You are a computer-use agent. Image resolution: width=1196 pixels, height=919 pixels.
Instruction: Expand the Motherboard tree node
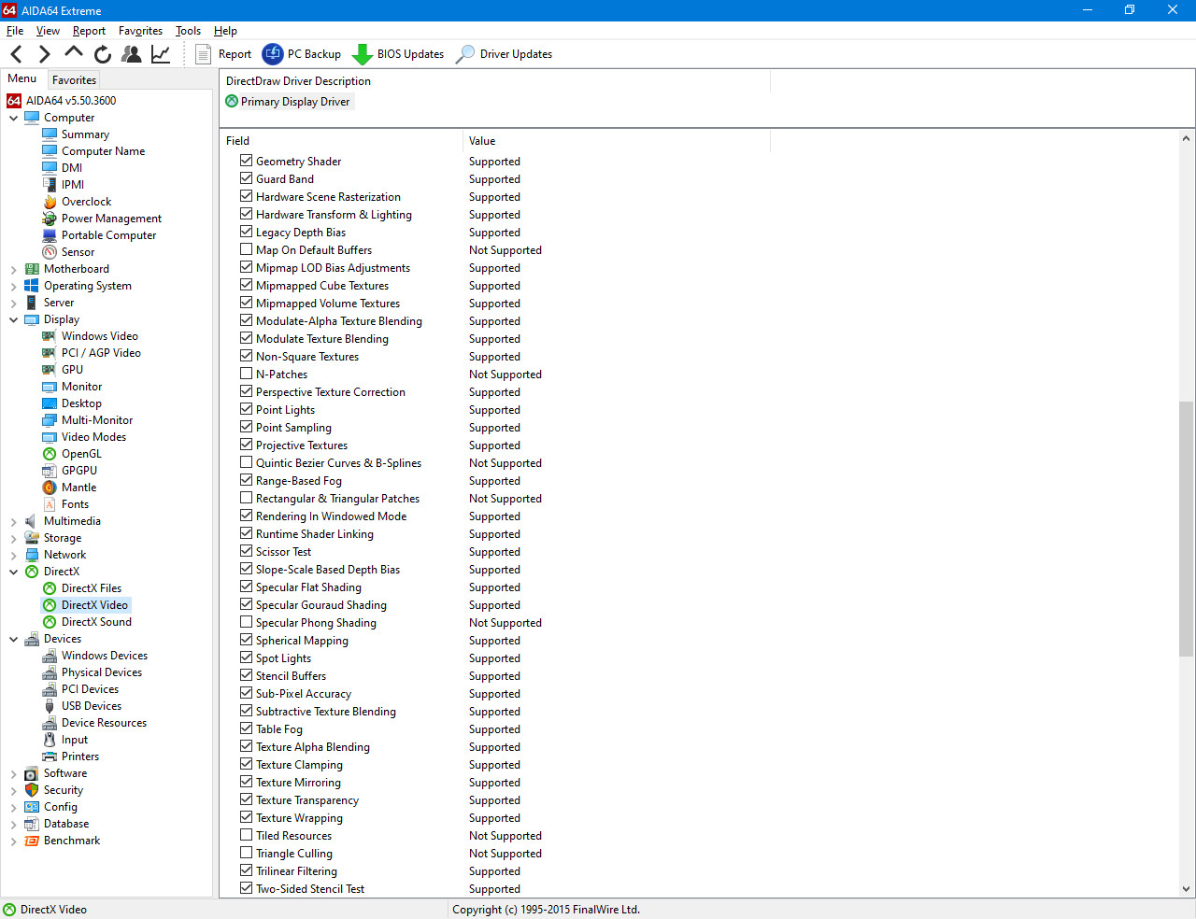[14, 269]
